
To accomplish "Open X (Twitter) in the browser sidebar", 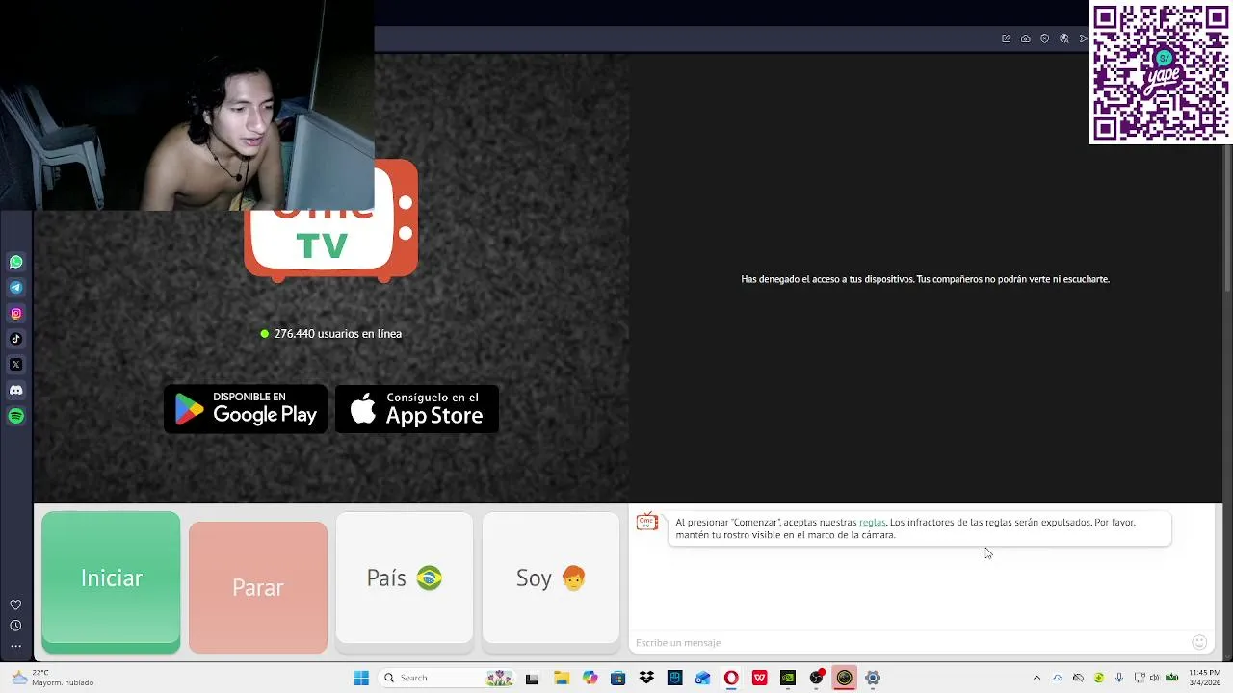I will 16,365.
